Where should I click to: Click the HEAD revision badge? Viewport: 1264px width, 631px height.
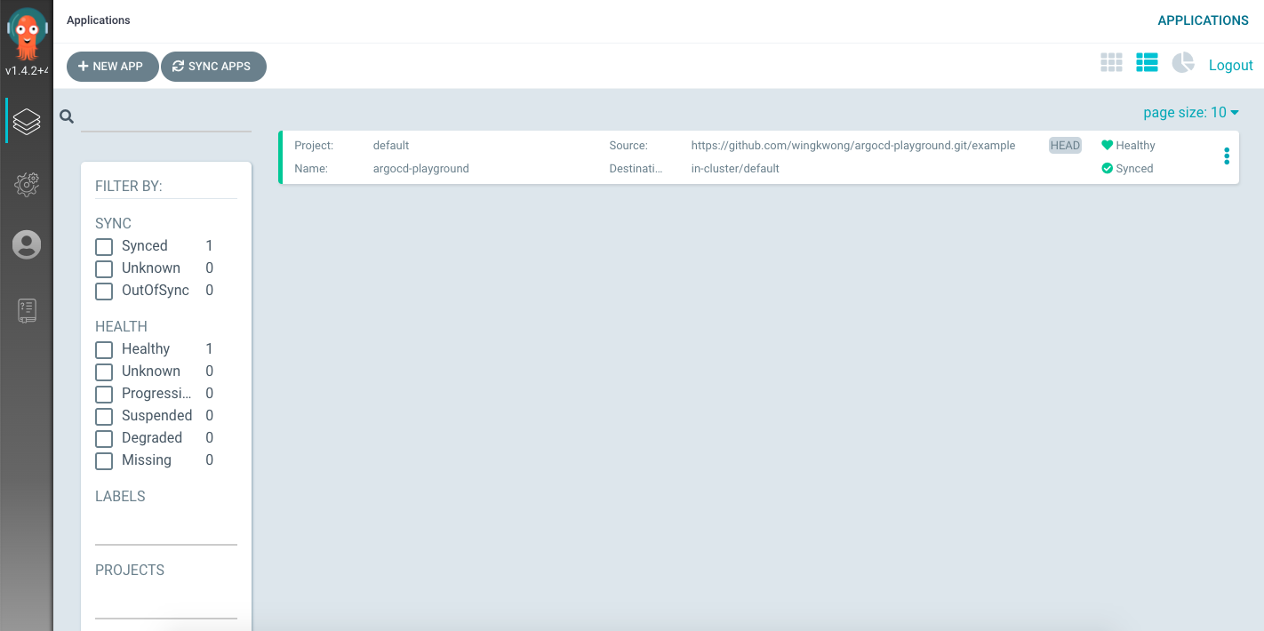[1065, 145]
